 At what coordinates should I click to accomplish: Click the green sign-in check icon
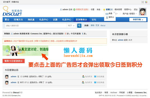coord(74,9)
